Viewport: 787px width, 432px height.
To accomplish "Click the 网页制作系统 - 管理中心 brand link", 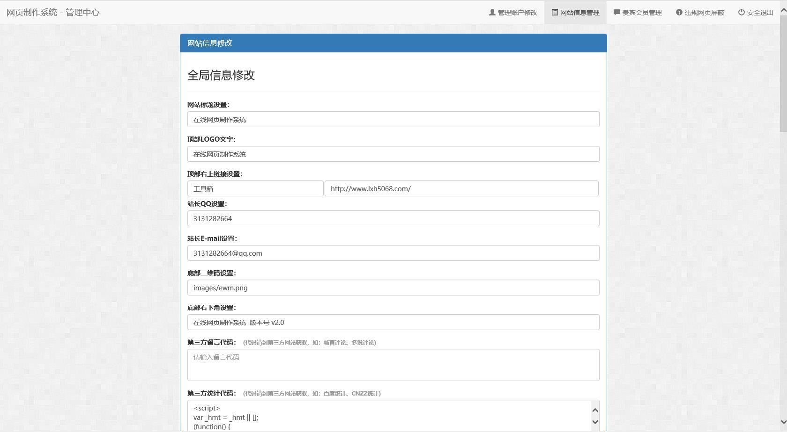I will coord(53,12).
